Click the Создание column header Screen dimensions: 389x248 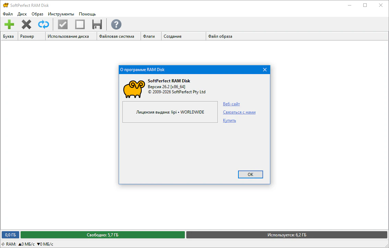(x=184, y=36)
